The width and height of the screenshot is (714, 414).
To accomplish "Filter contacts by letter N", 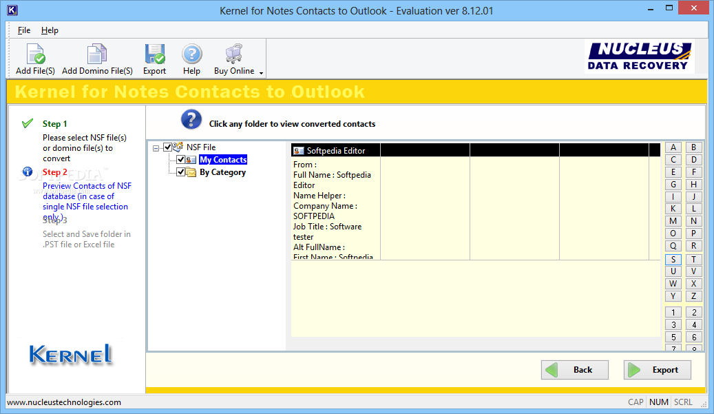I will 693,221.
